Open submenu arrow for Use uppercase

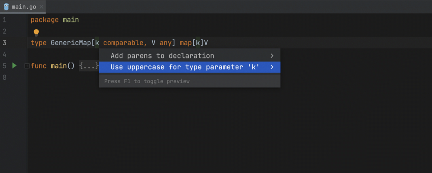click(272, 67)
